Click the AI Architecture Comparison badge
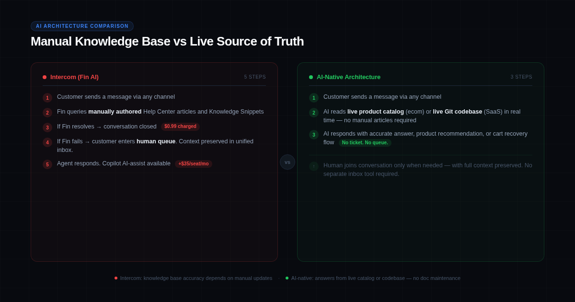The image size is (575, 302). coord(82,26)
